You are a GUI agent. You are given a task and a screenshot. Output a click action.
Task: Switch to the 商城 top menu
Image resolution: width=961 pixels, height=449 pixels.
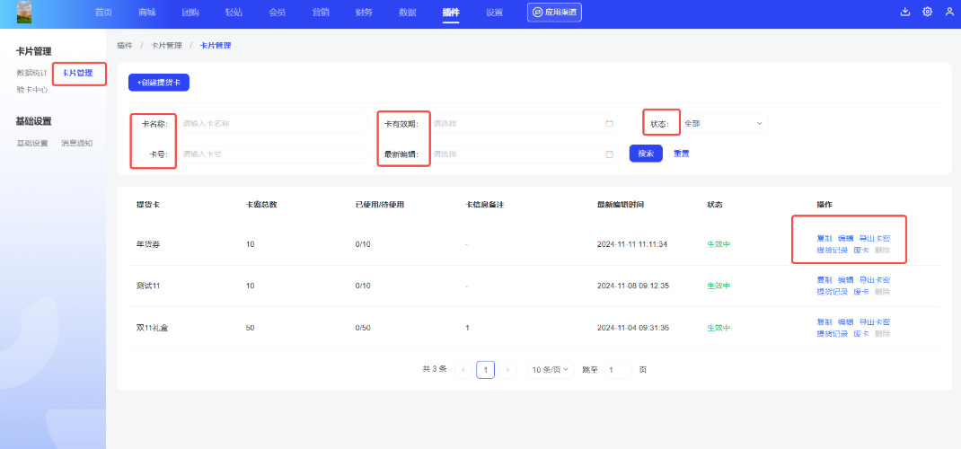(147, 13)
